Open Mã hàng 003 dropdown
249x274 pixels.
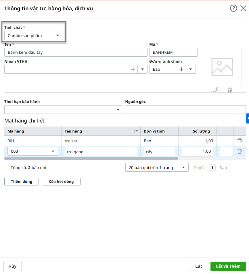coord(53,152)
